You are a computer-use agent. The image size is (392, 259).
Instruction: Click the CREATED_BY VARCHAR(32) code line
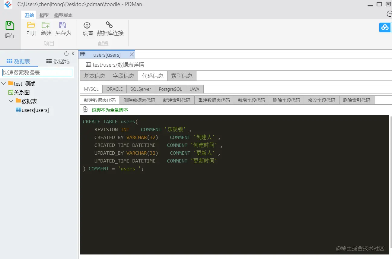tap(157, 137)
